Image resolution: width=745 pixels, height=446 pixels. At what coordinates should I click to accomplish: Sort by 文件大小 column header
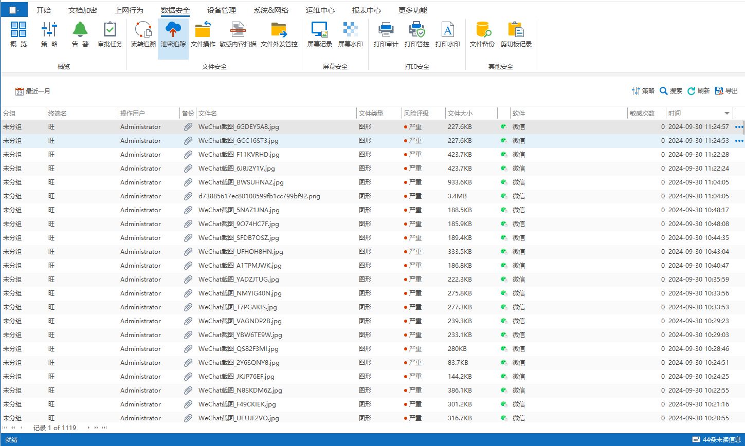(x=471, y=113)
